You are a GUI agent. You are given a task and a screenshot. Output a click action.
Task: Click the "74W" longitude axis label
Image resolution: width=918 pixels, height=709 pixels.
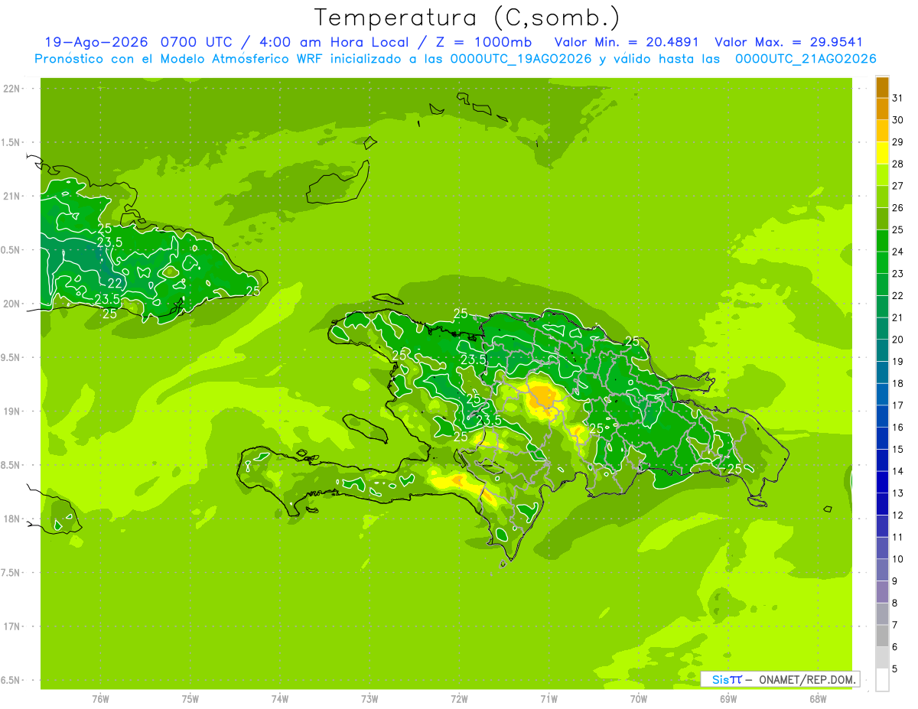point(280,698)
